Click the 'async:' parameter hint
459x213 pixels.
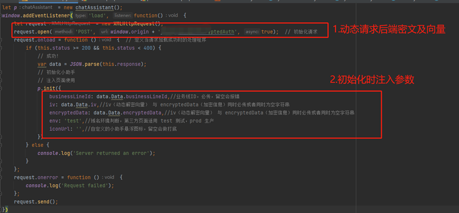coord(252,32)
